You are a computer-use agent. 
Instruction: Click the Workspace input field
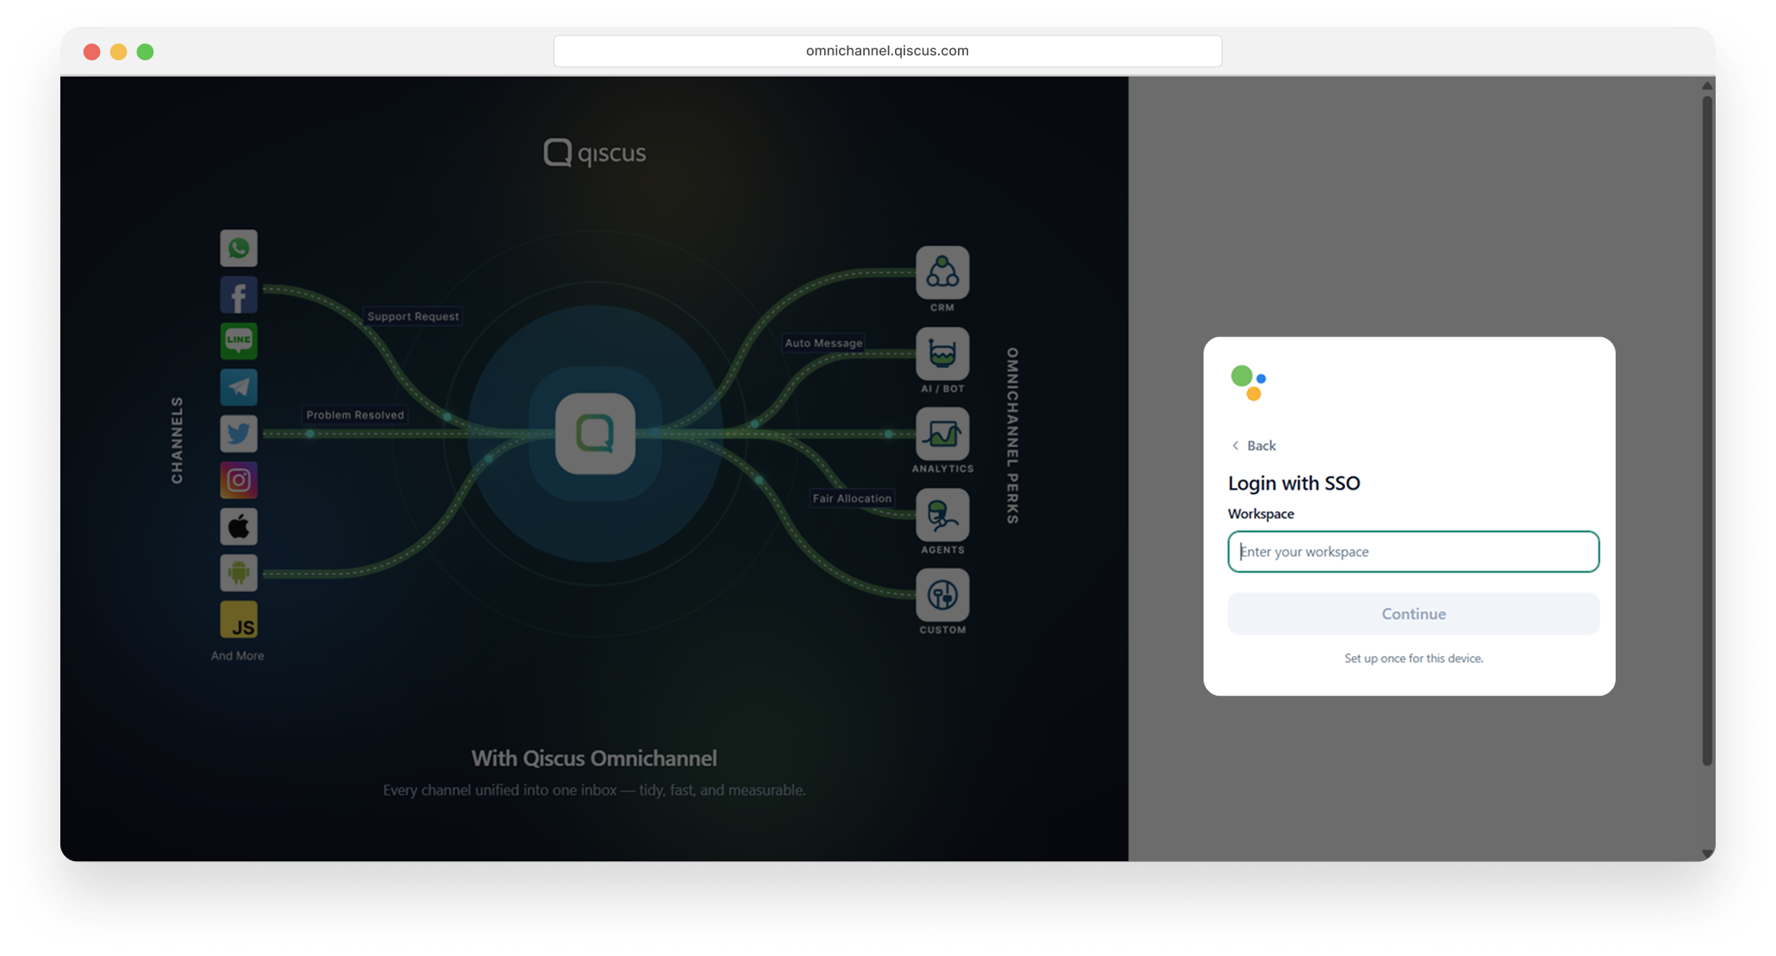pyautogui.click(x=1413, y=552)
